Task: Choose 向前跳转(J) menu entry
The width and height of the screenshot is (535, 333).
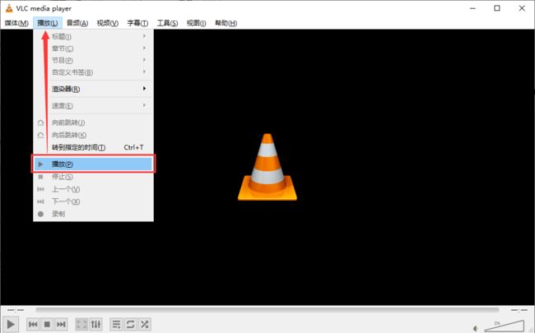Action: point(93,123)
